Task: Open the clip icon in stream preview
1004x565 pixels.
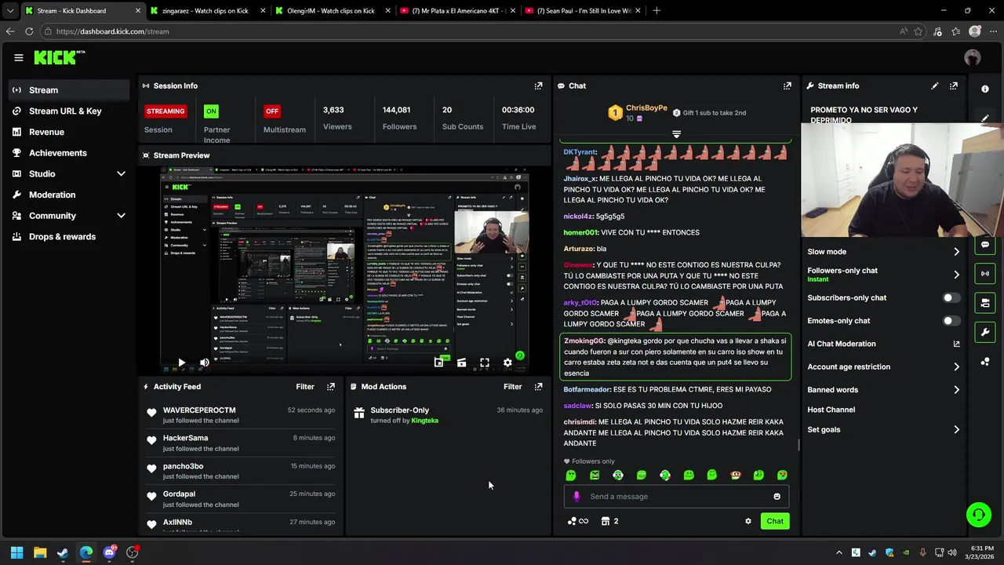Action: pos(461,363)
